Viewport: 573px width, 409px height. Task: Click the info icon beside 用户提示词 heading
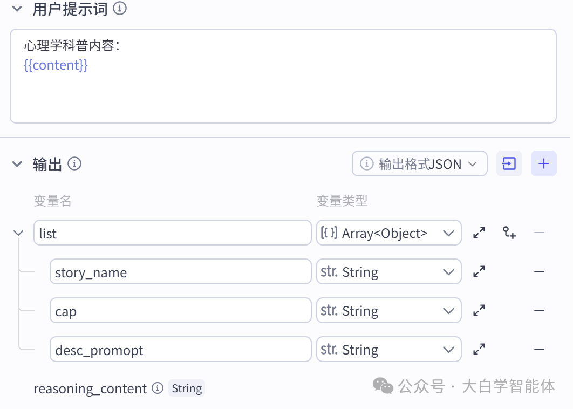(120, 9)
